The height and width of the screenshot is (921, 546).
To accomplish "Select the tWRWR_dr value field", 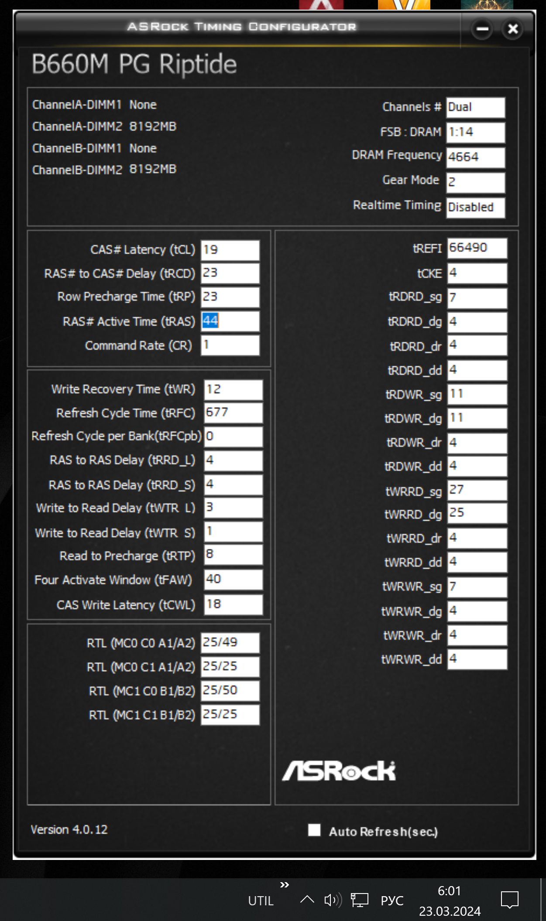I will (477, 635).
